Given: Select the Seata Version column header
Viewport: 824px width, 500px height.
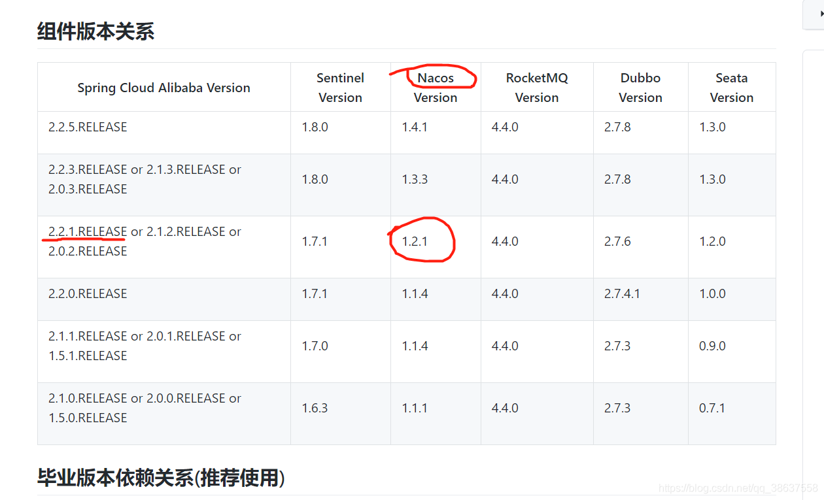Looking at the screenshot, I should click(x=732, y=88).
